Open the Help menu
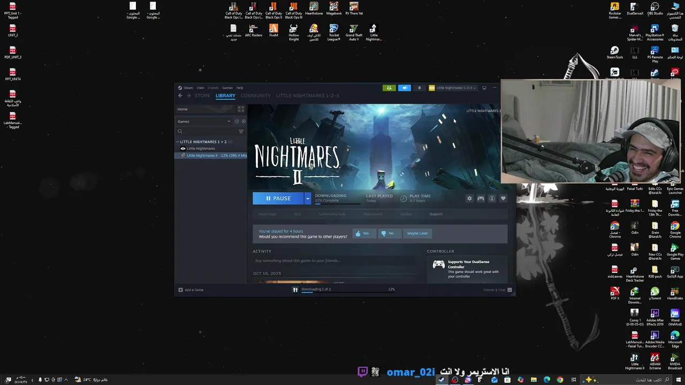The height and width of the screenshot is (385, 685). (x=240, y=88)
